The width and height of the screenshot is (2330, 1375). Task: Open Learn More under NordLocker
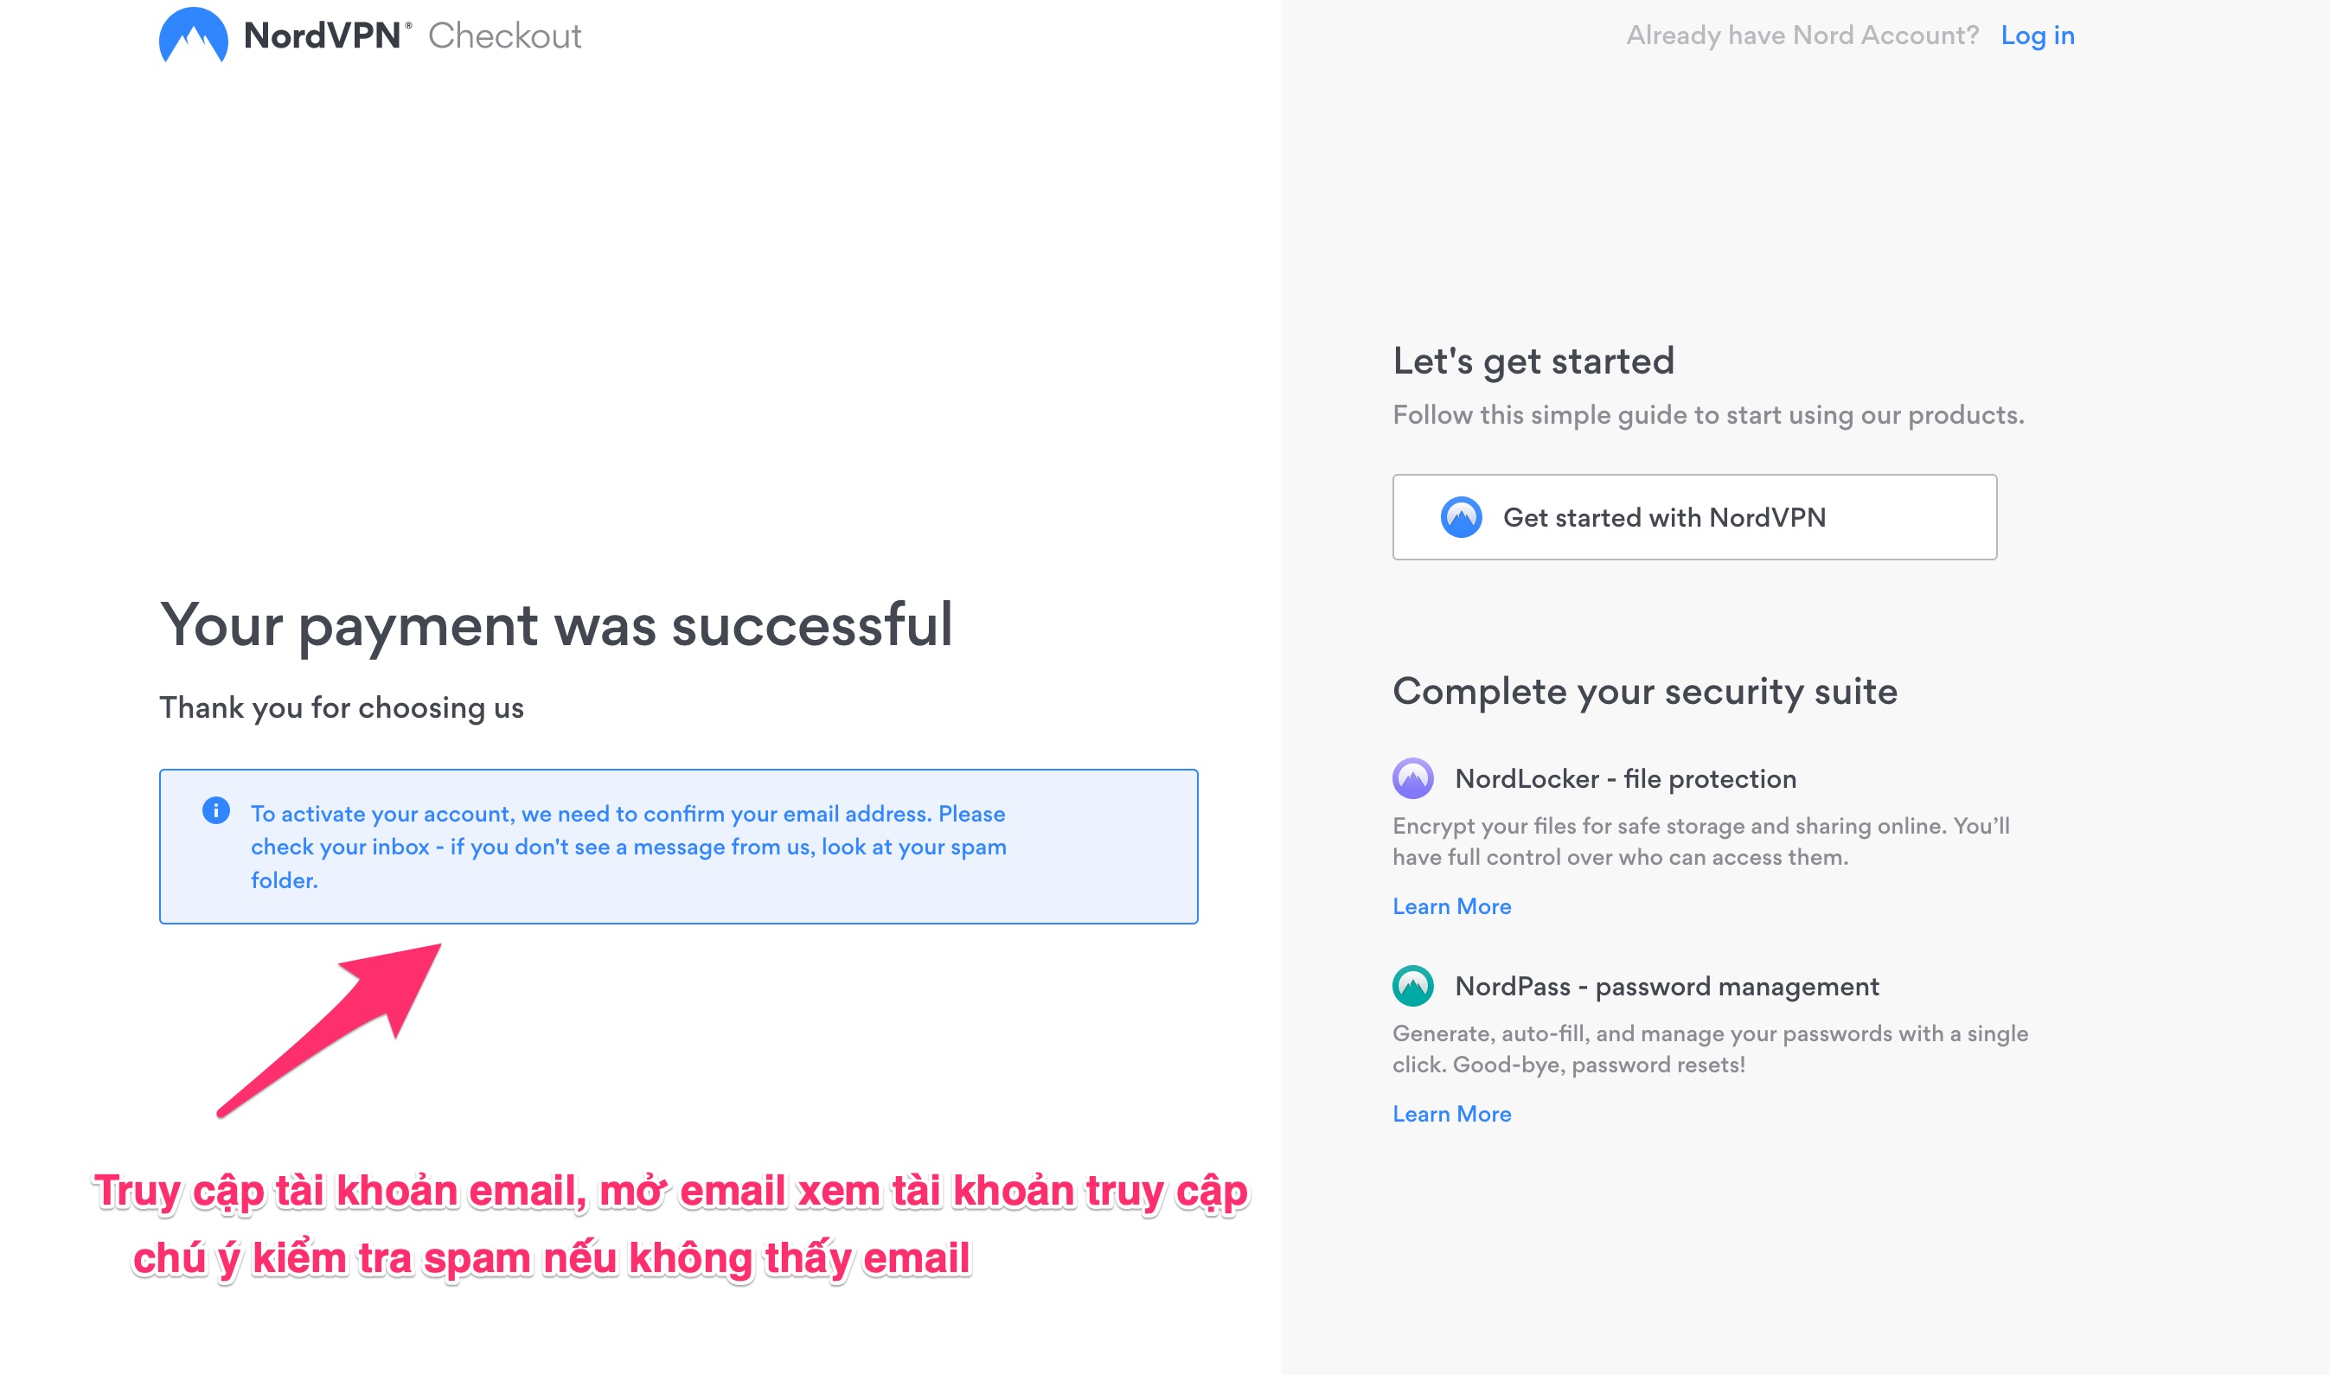(x=1452, y=906)
